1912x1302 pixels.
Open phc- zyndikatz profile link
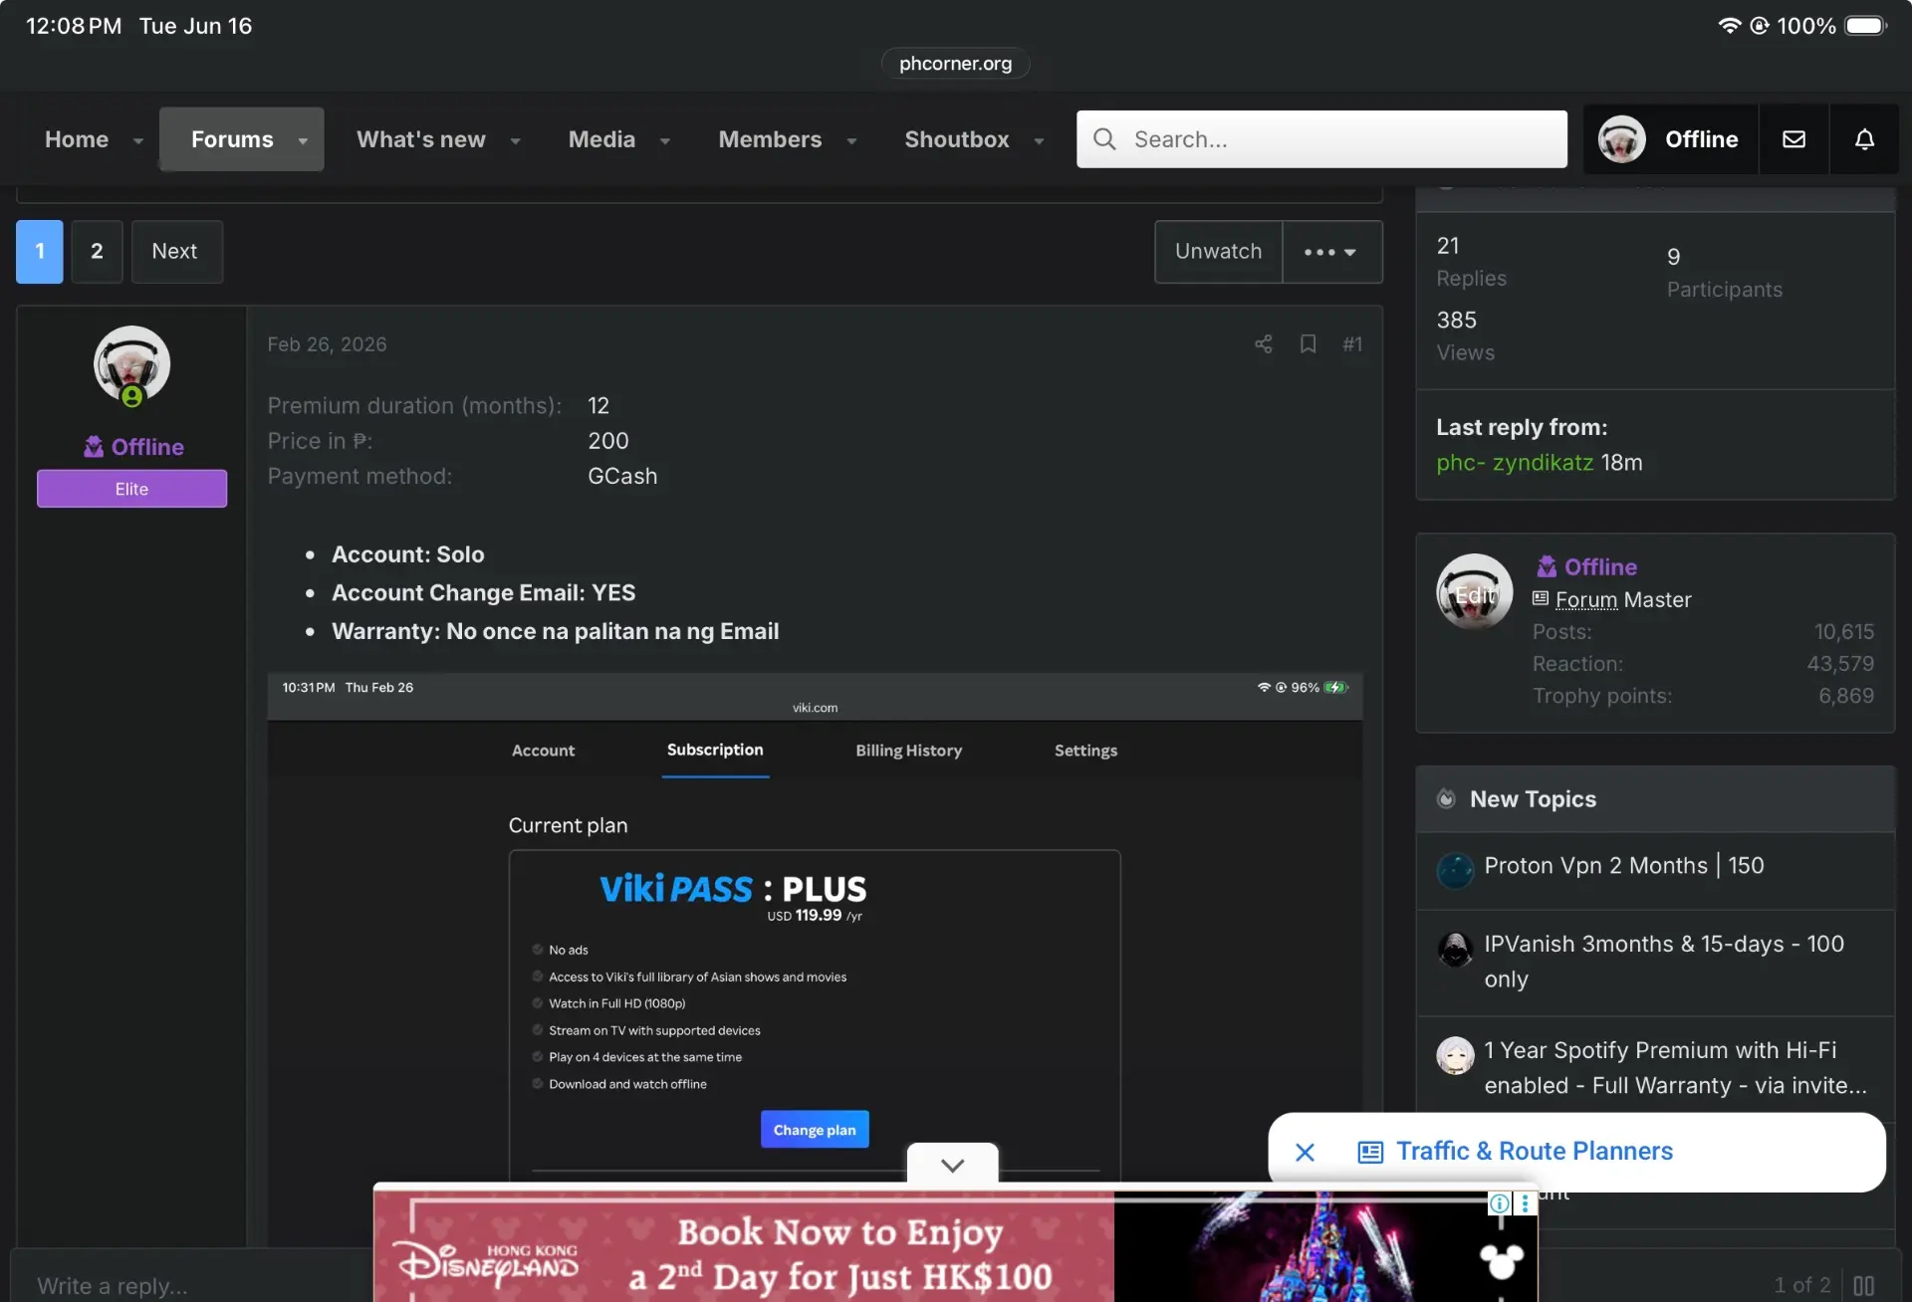click(1515, 463)
